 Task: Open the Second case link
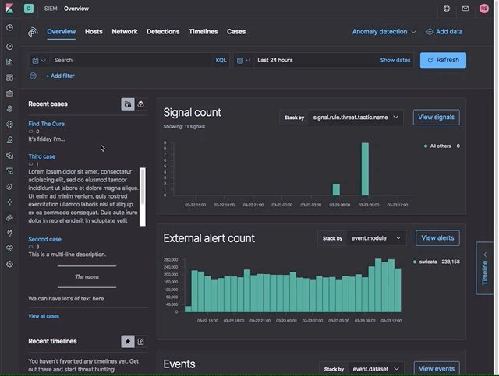44,239
